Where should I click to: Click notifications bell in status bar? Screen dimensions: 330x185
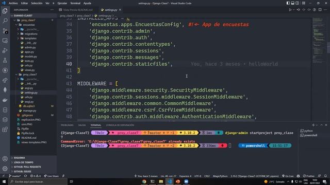[x=325, y=176]
